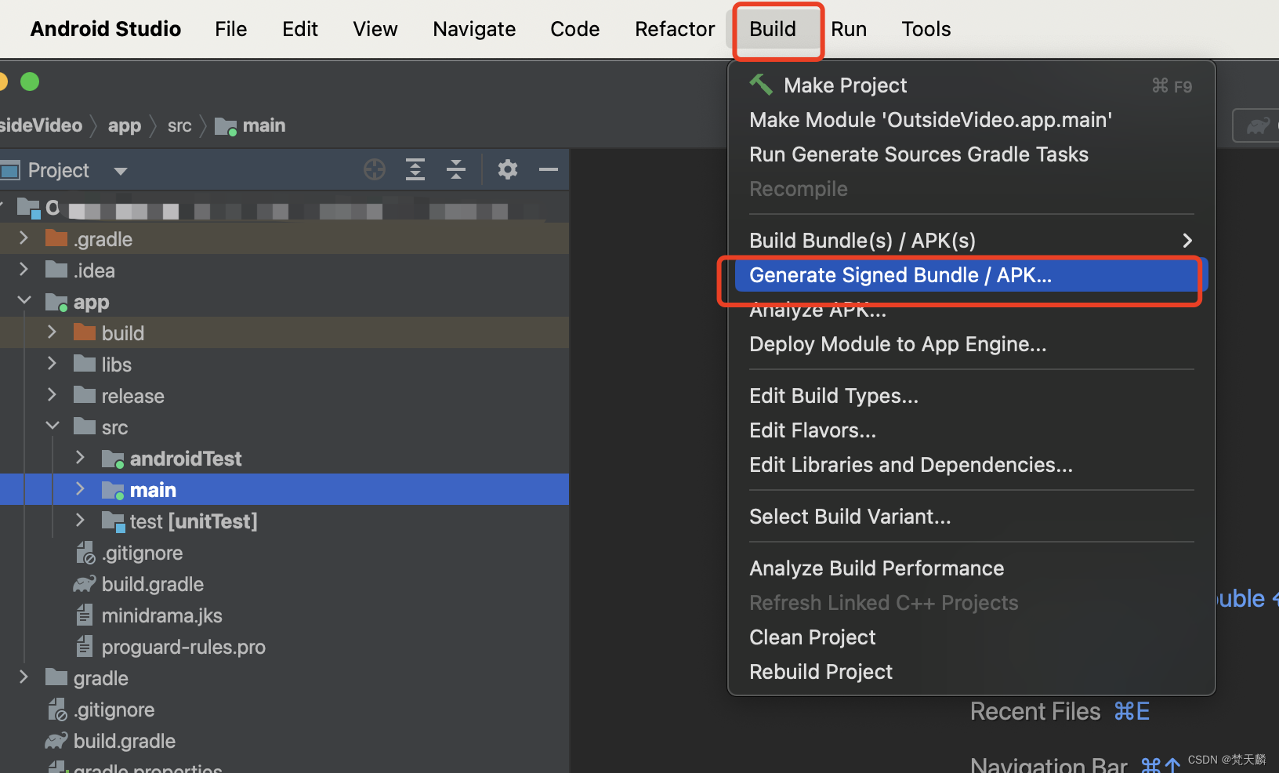
Task: Open the Refactor menu
Action: pyautogui.click(x=675, y=29)
